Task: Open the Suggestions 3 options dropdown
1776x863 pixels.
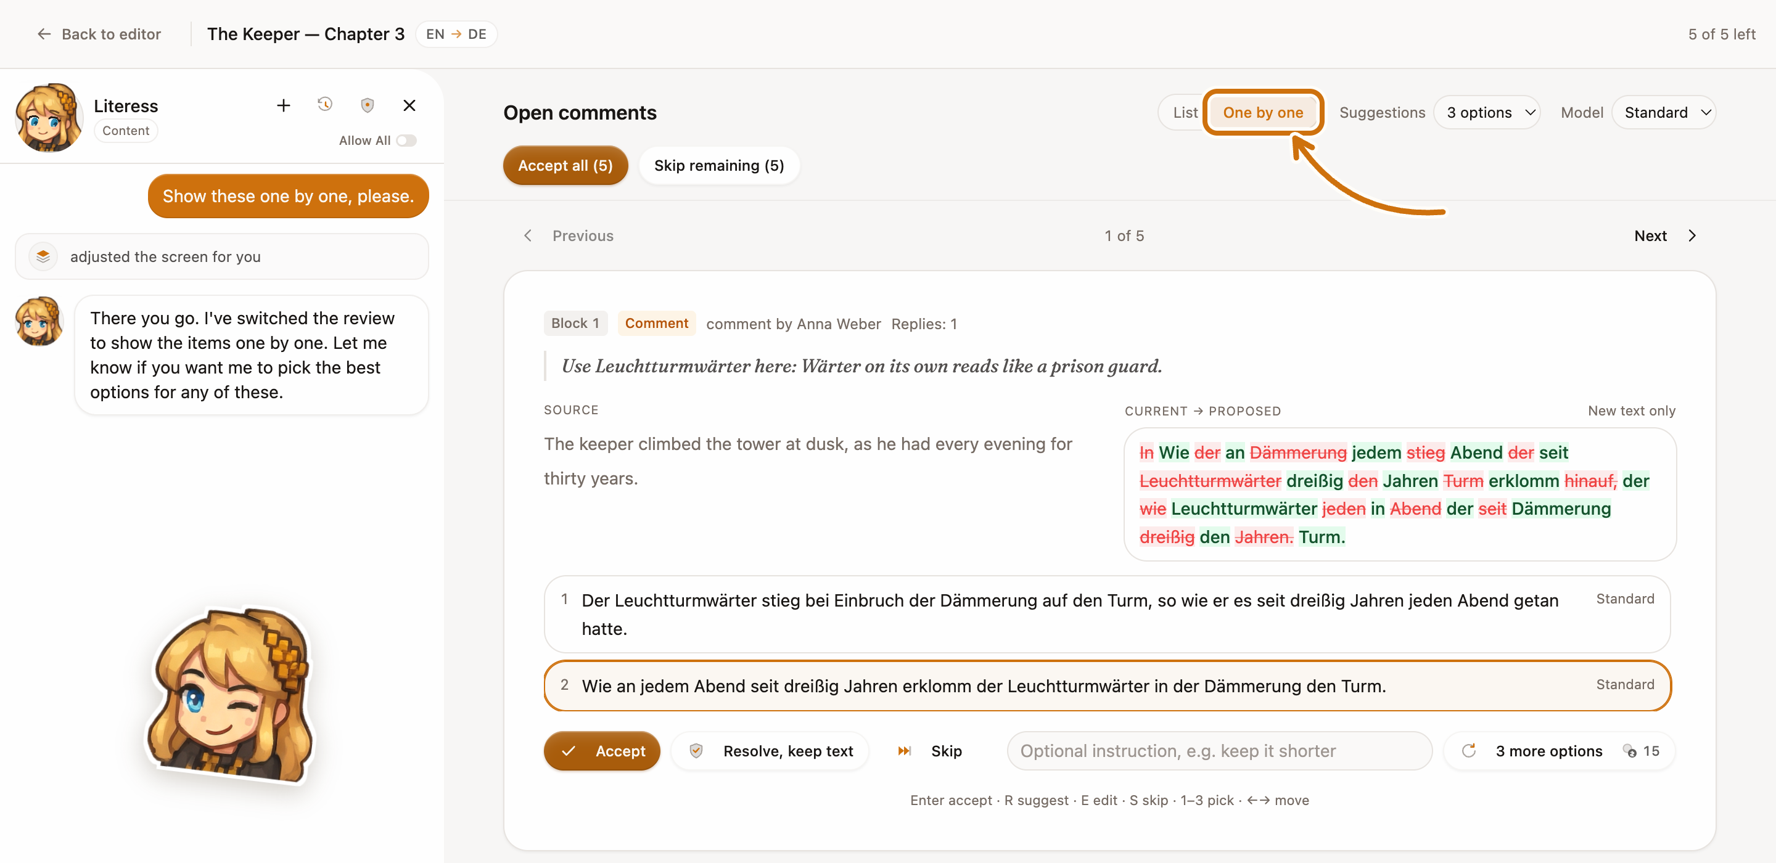Action: tap(1487, 112)
